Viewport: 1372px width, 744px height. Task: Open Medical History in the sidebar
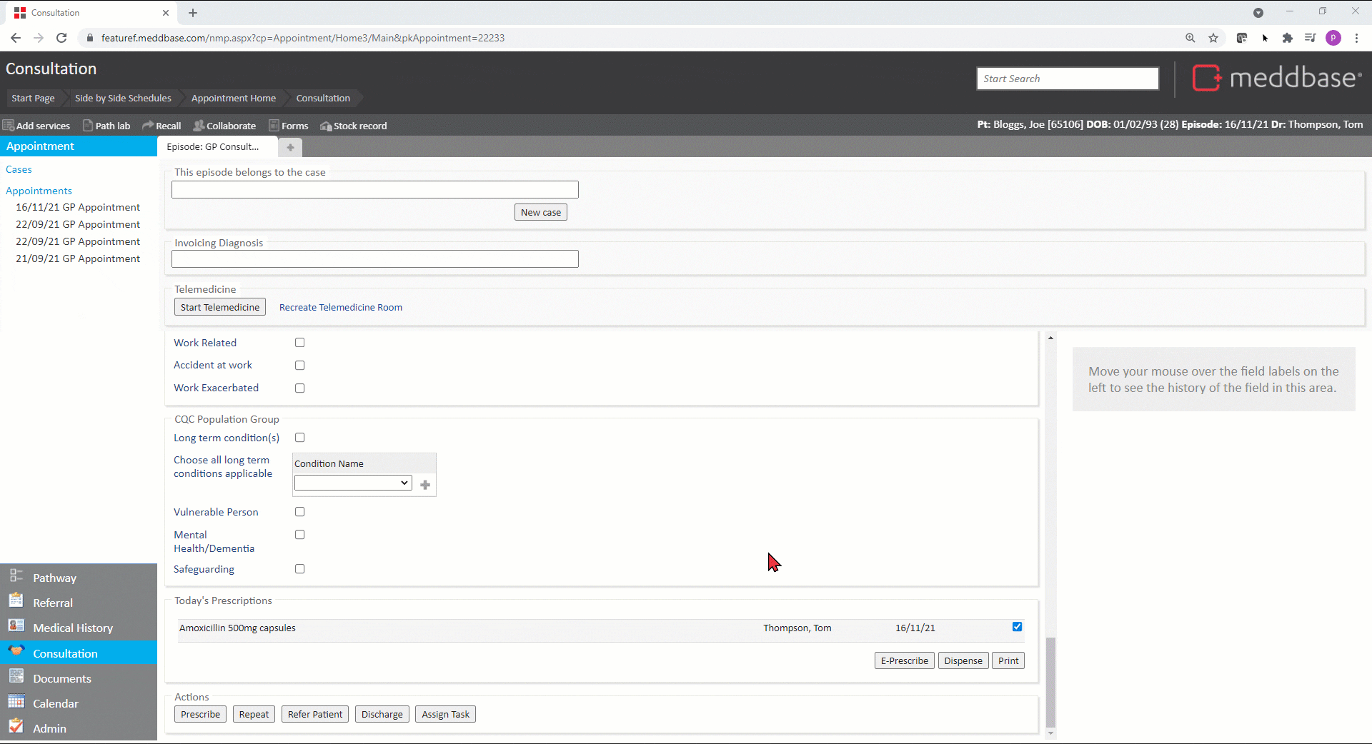pyautogui.click(x=73, y=628)
